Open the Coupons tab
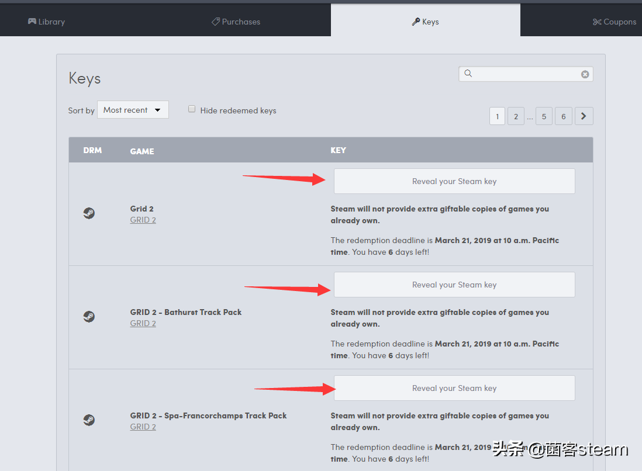The height and width of the screenshot is (471, 642). pyautogui.click(x=614, y=22)
